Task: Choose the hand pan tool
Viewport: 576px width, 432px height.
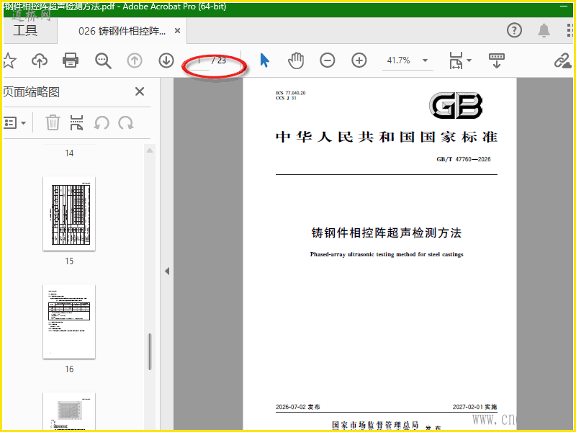Action: (x=296, y=60)
